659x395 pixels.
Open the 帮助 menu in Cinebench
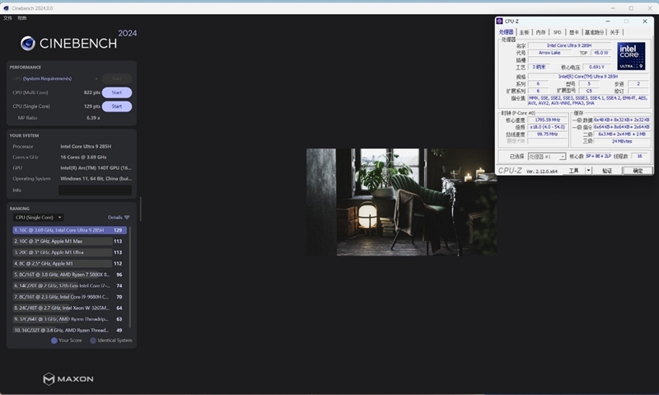coord(21,17)
